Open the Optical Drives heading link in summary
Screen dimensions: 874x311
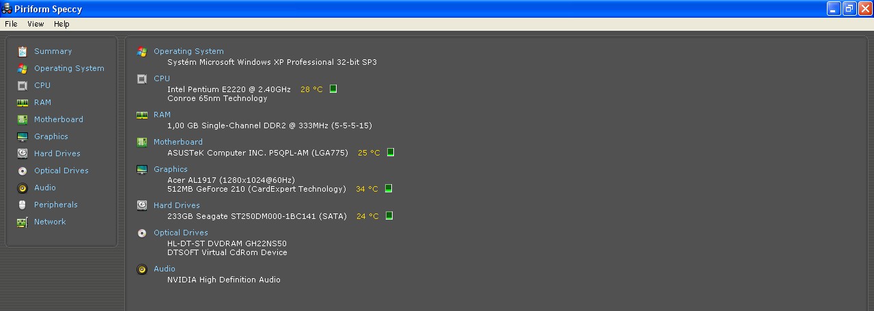coord(181,233)
